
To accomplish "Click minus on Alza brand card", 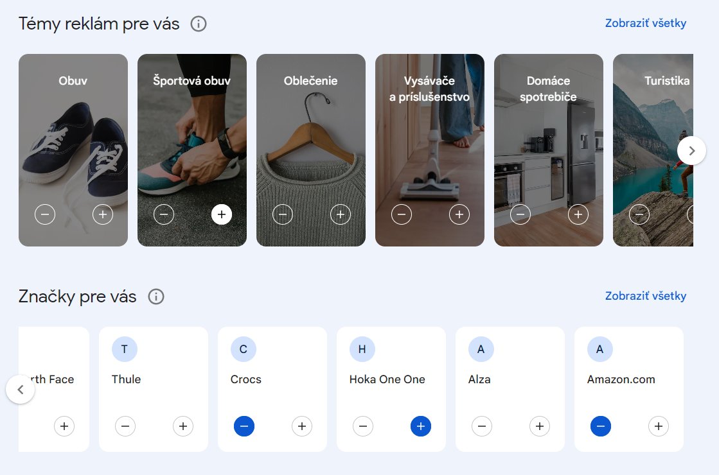I will [481, 426].
